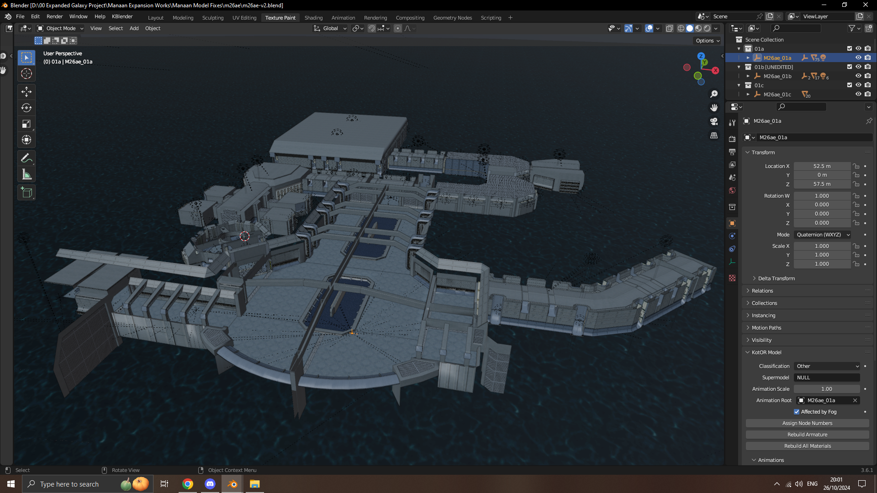Click the new collection icon in outliner
This screenshot has height=493, width=877.
click(x=868, y=28)
